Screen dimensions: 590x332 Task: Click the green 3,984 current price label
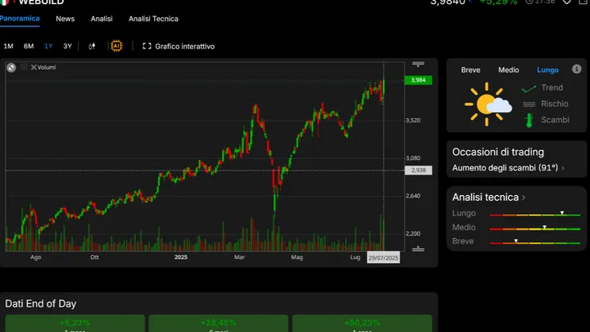pos(418,80)
